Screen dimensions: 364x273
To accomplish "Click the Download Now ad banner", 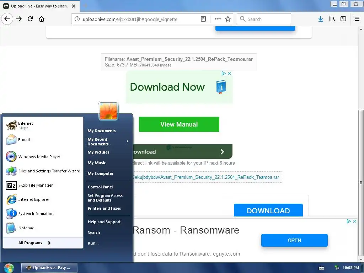I will click(x=179, y=87).
